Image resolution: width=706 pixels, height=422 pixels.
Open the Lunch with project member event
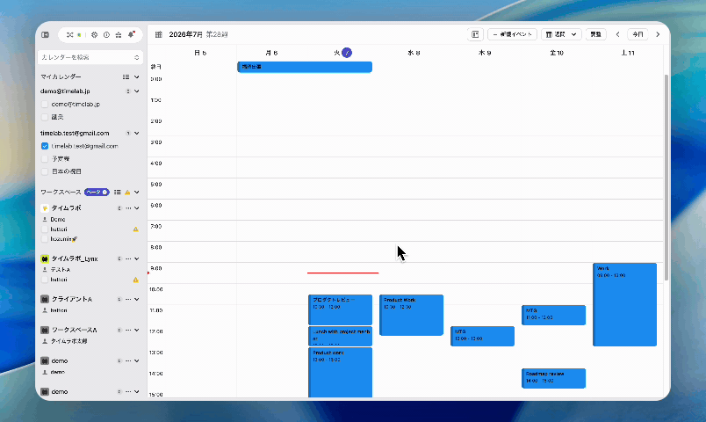coord(341,336)
